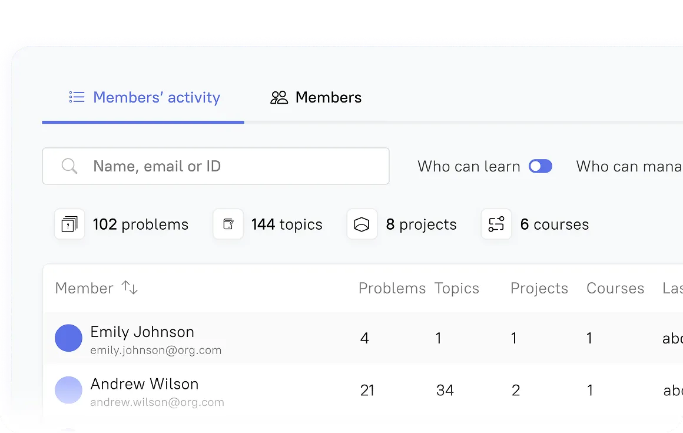
Task: Click Andrew Wilson's projects count 2
Action: (516, 390)
